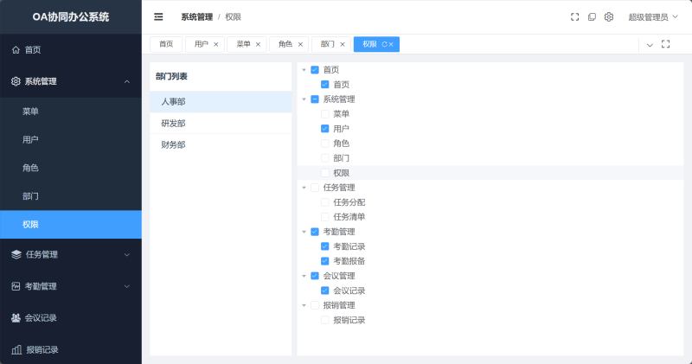The width and height of the screenshot is (692, 364).
Task: Open 用户 in the sidebar
Action: [x=71, y=140]
